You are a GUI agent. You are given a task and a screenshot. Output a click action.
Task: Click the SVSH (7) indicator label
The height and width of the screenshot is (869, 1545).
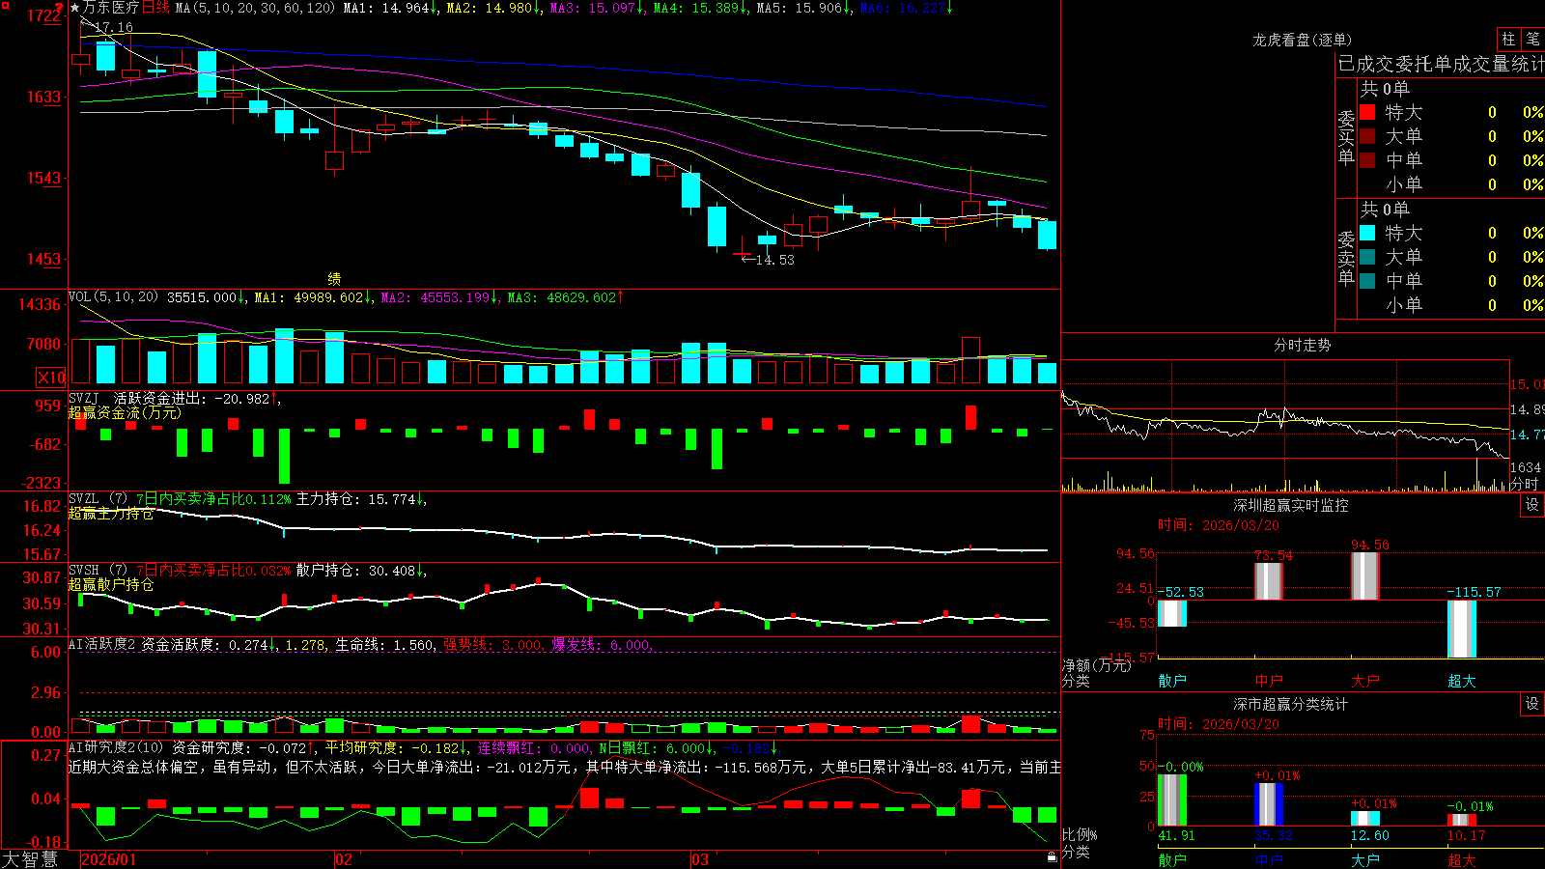98,570
